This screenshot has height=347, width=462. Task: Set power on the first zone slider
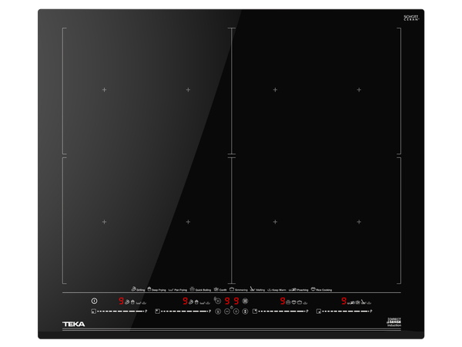[x=120, y=312]
